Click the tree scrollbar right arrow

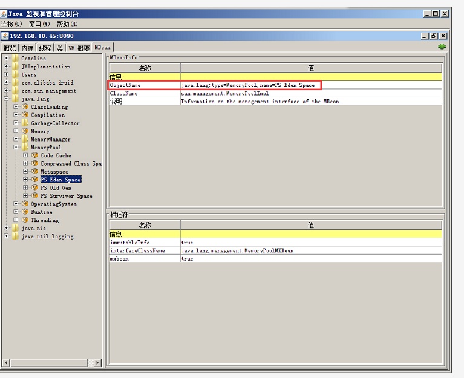(97, 363)
